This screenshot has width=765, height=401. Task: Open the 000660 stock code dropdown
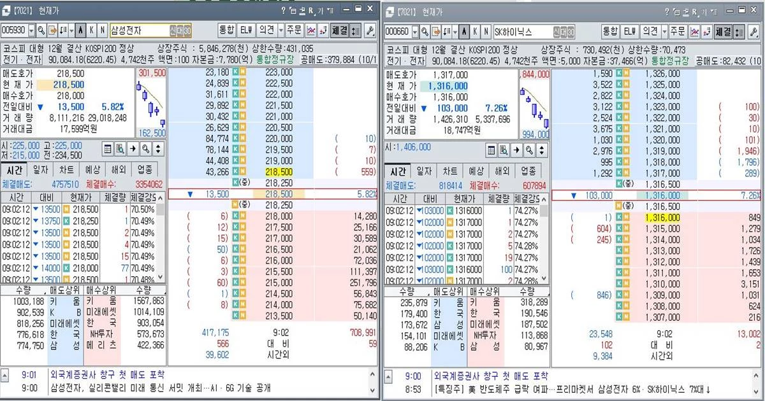click(x=414, y=31)
